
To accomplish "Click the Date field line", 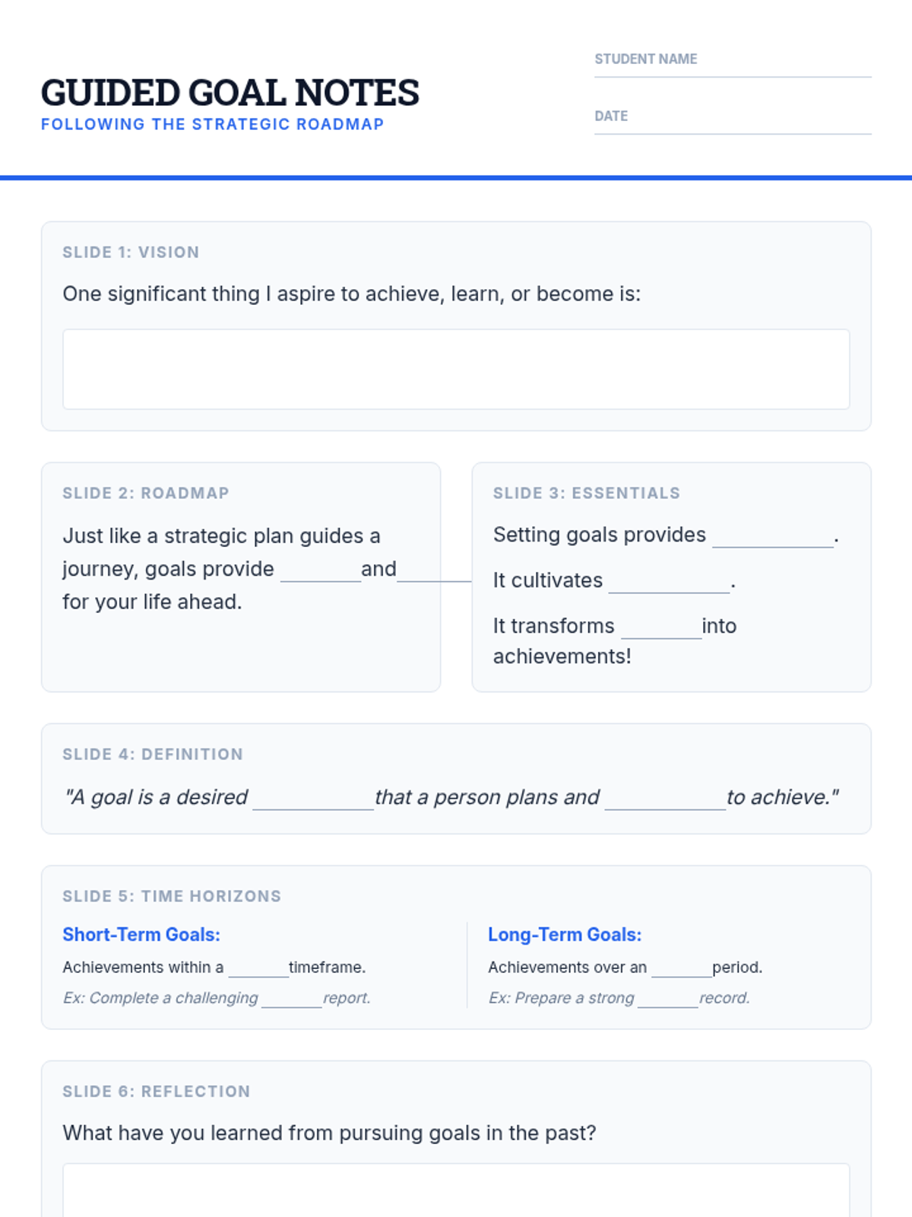I will 733,126.
